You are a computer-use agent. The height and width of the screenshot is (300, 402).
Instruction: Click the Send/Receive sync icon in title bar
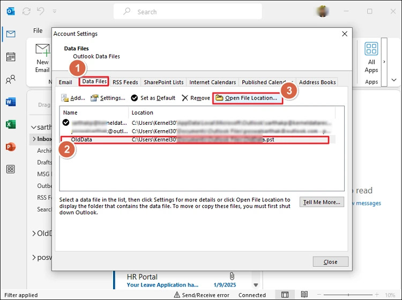click(26, 11)
